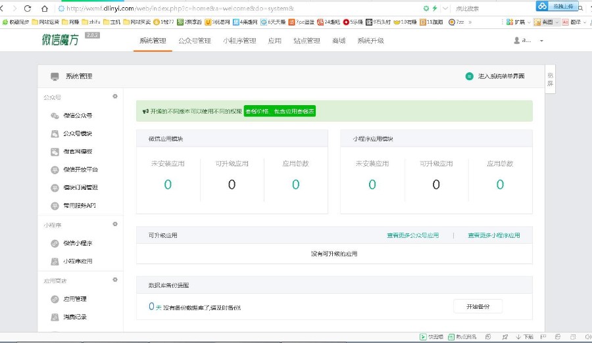Screen dimensions: 592x343
Task: Expand the hidden bookmarks overflow chevron
Action: point(470,22)
